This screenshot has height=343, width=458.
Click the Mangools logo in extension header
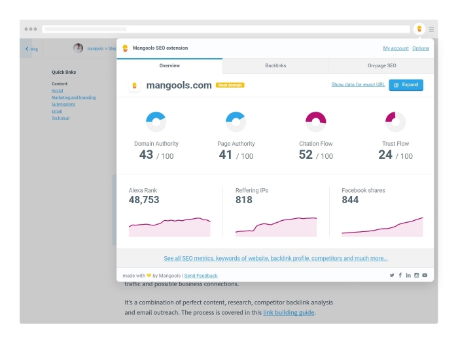click(x=126, y=48)
